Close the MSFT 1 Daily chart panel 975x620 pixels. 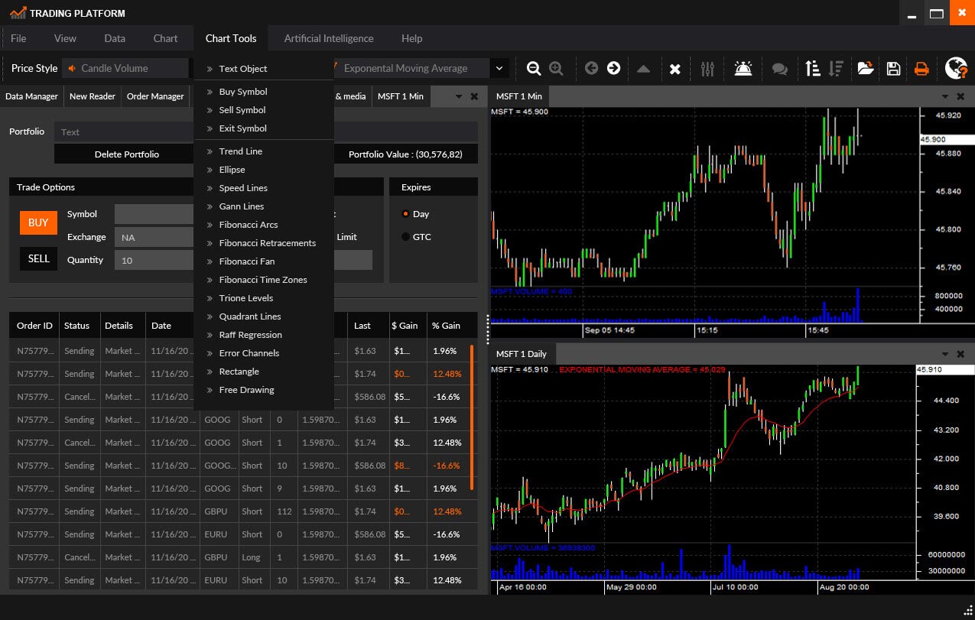pyautogui.click(x=961, y=354)
